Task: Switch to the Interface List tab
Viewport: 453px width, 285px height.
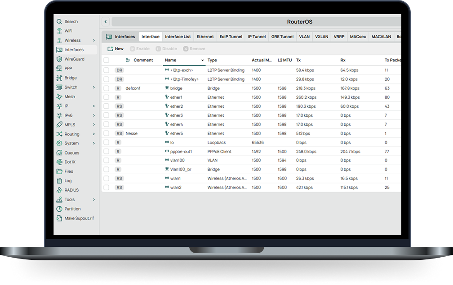Action: click(178, 37)
